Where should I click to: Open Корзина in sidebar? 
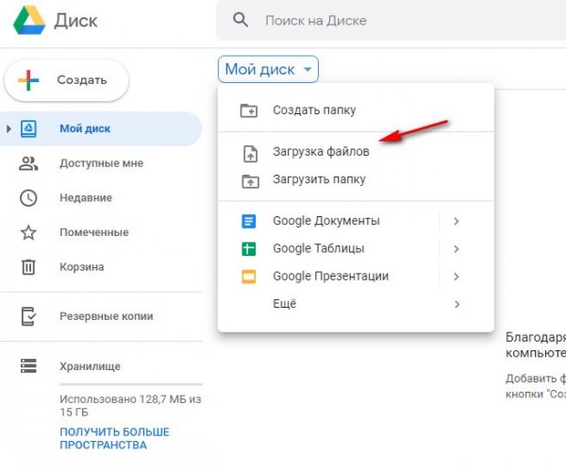pyautogui.click(x=101, y=267)
